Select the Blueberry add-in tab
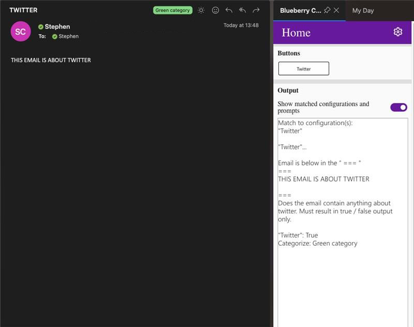 300,10
